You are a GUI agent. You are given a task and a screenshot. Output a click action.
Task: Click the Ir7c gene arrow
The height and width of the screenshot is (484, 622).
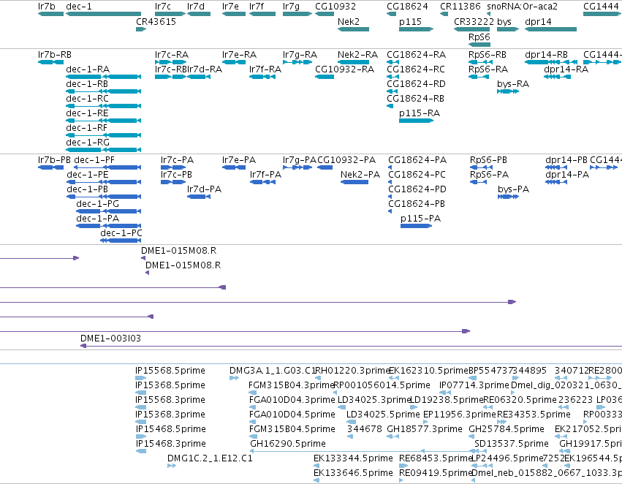(170, 14)
